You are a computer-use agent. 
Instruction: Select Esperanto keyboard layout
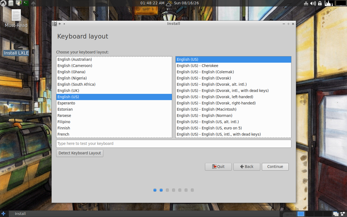(114, 103)
